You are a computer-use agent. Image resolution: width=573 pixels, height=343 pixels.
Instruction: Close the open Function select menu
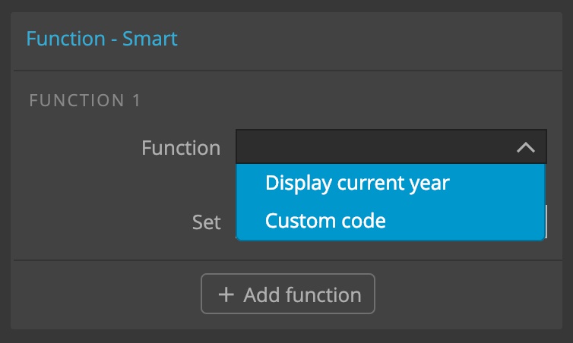(525, 147)
